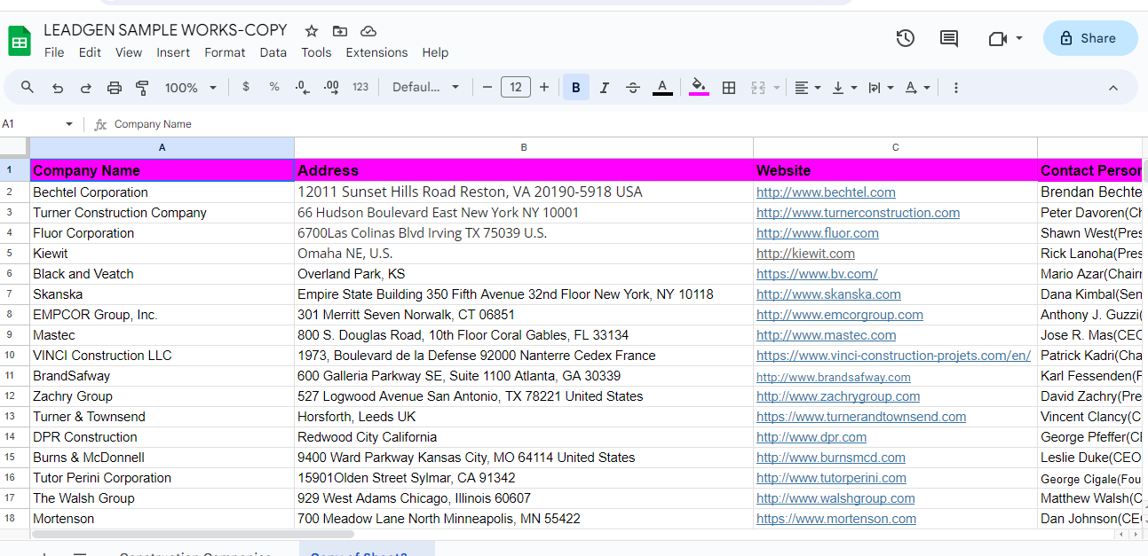The height and width of the screenshot is (556, 1148).
Task: Decrease decimal places
Action: click(303, 88)
